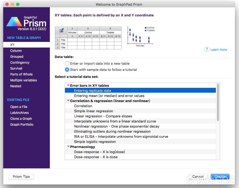Choose Clone a Graph option
This screenshot has width=239, height=188.
(x=21, y=119)
